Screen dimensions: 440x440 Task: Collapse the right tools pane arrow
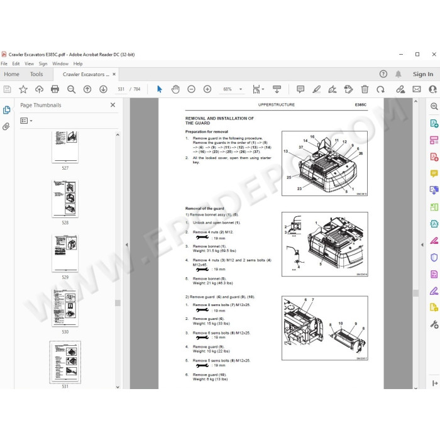coord(422,245)
